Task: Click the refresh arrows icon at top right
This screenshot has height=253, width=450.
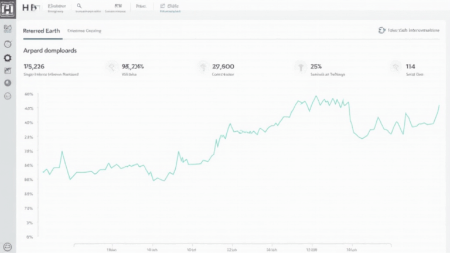Action: pos(381,30)
